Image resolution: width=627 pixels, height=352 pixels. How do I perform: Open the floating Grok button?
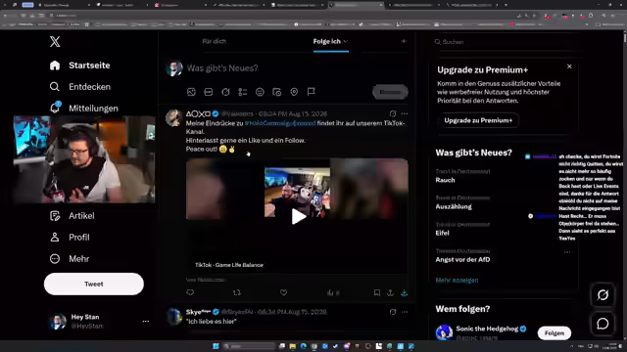[x=603, y=295]
